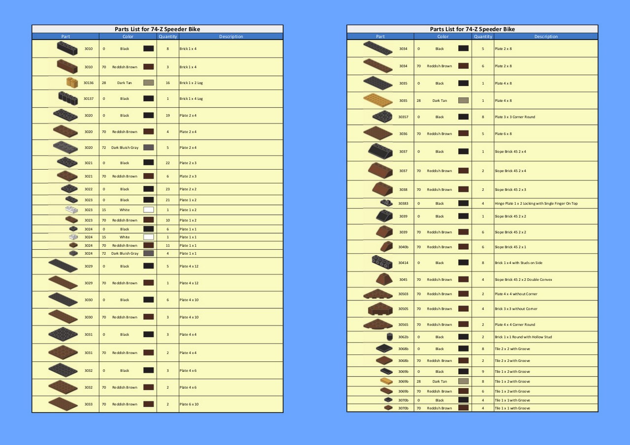
Task: Click the dark bluish gray 3020 plate image
Action: point(65,148)
